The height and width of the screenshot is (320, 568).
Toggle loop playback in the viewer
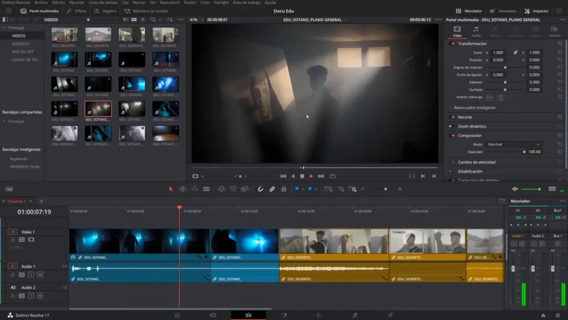[332, 176]
